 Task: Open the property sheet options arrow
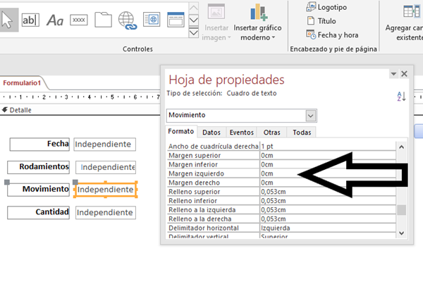coord(393,73)
